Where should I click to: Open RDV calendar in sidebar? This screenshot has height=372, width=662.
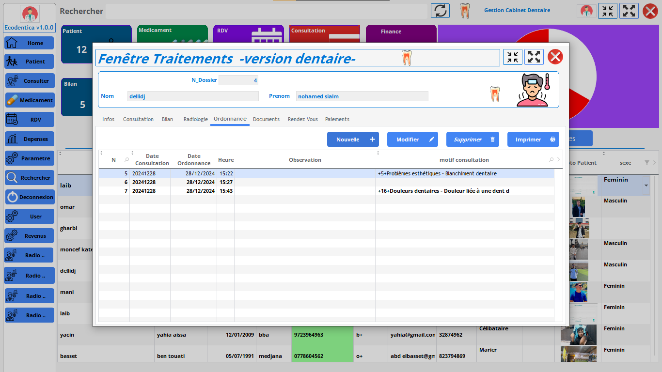pyautogui.click(x=29, y=120)
